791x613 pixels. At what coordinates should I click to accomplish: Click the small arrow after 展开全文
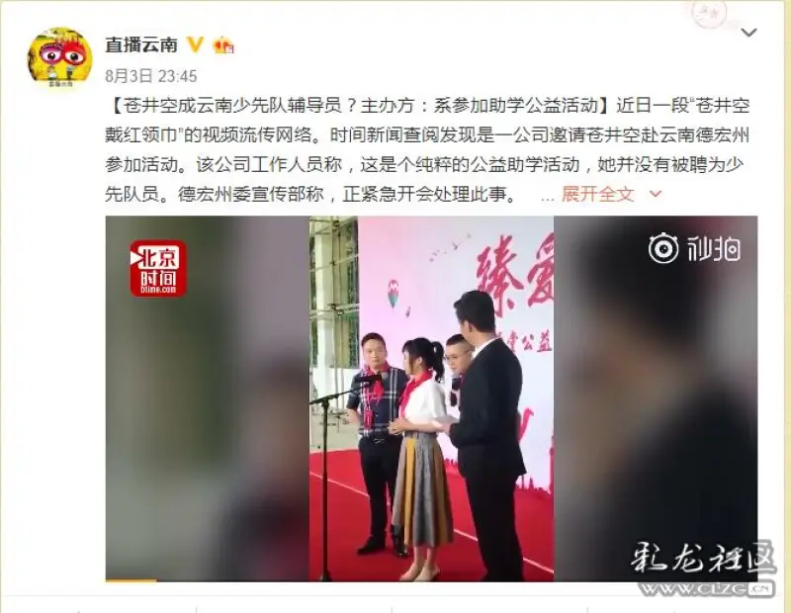[655, 194]
